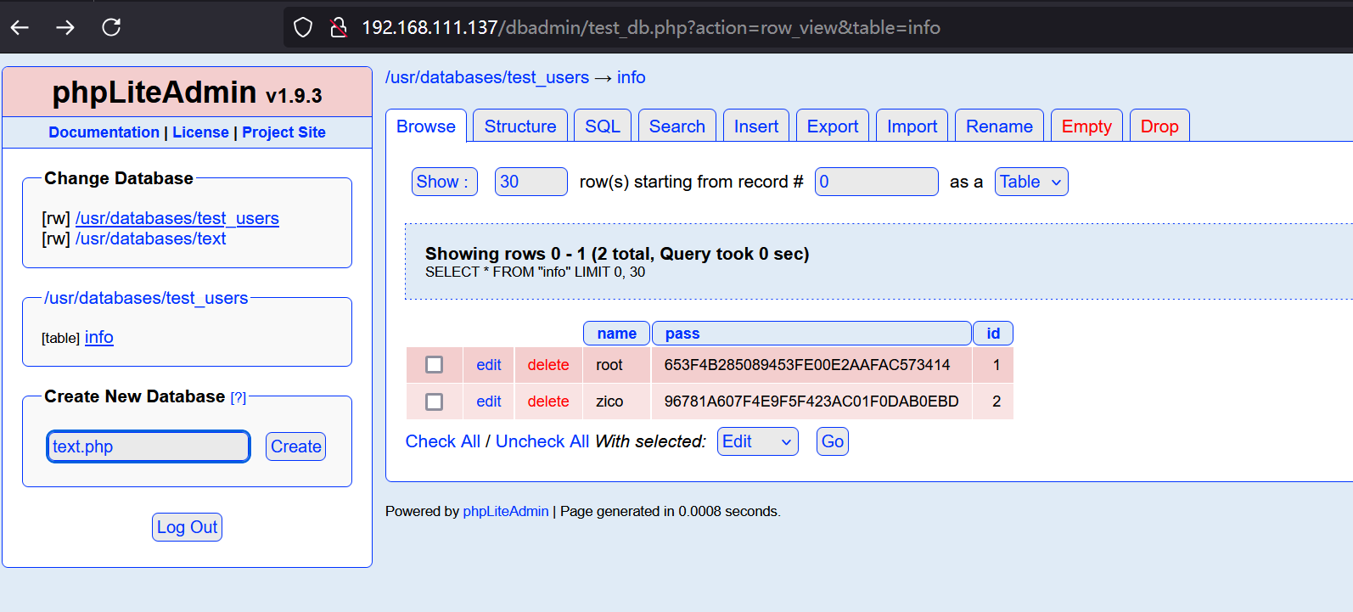
Task: Delete the root row
Action: pos(548,365)
